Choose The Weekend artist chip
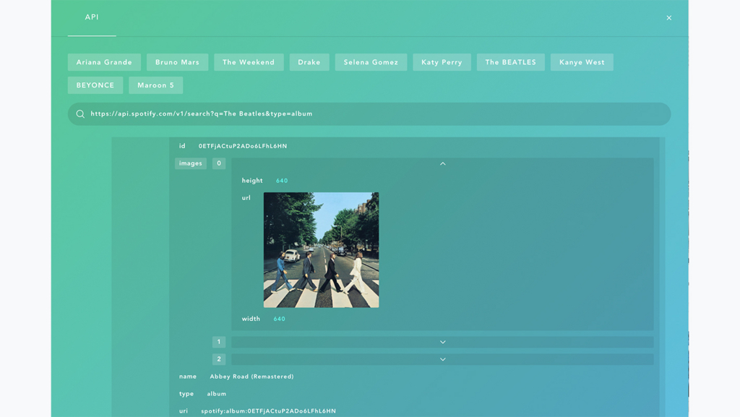This screenshot has width=740, height=417. pos(249,62)
